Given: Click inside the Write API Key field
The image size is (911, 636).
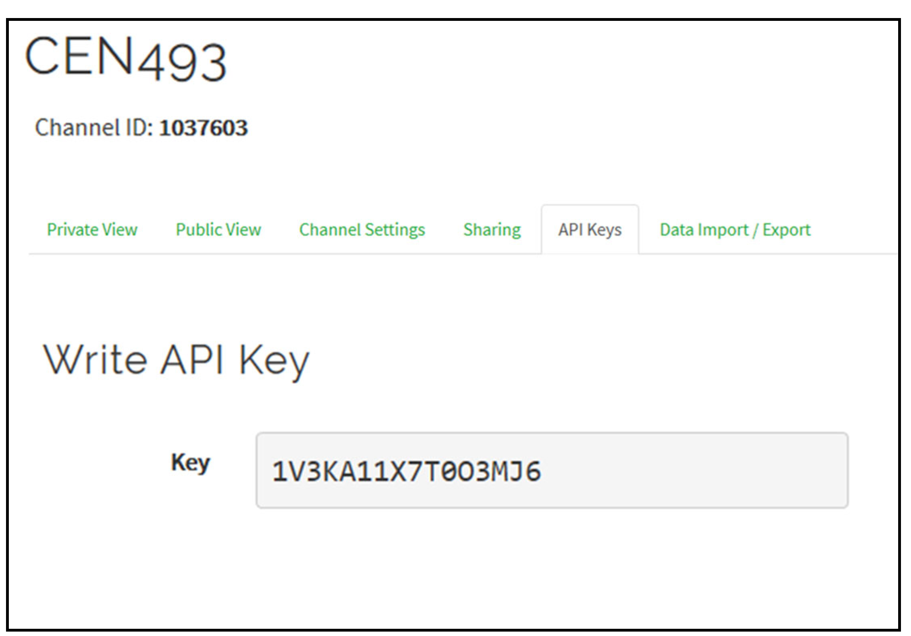Looking at the screenshot, I should pyautogui.click(x=552, y=470).
